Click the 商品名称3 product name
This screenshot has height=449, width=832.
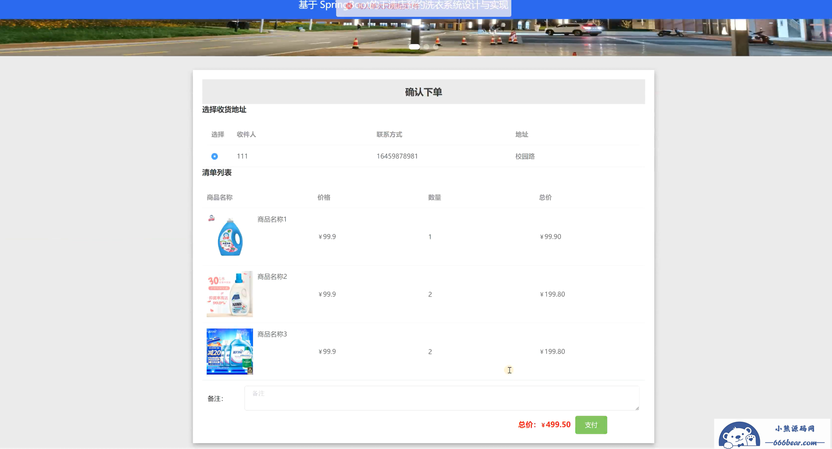[272, 334]
